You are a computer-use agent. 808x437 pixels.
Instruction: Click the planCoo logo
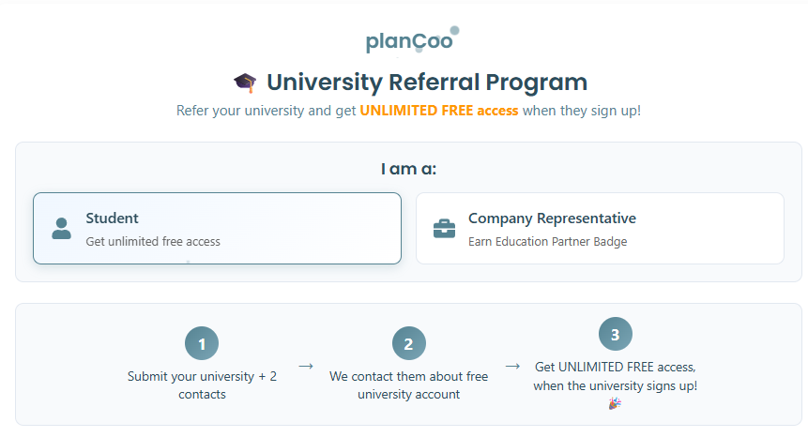pyautogui.click(x=410, y=41)
